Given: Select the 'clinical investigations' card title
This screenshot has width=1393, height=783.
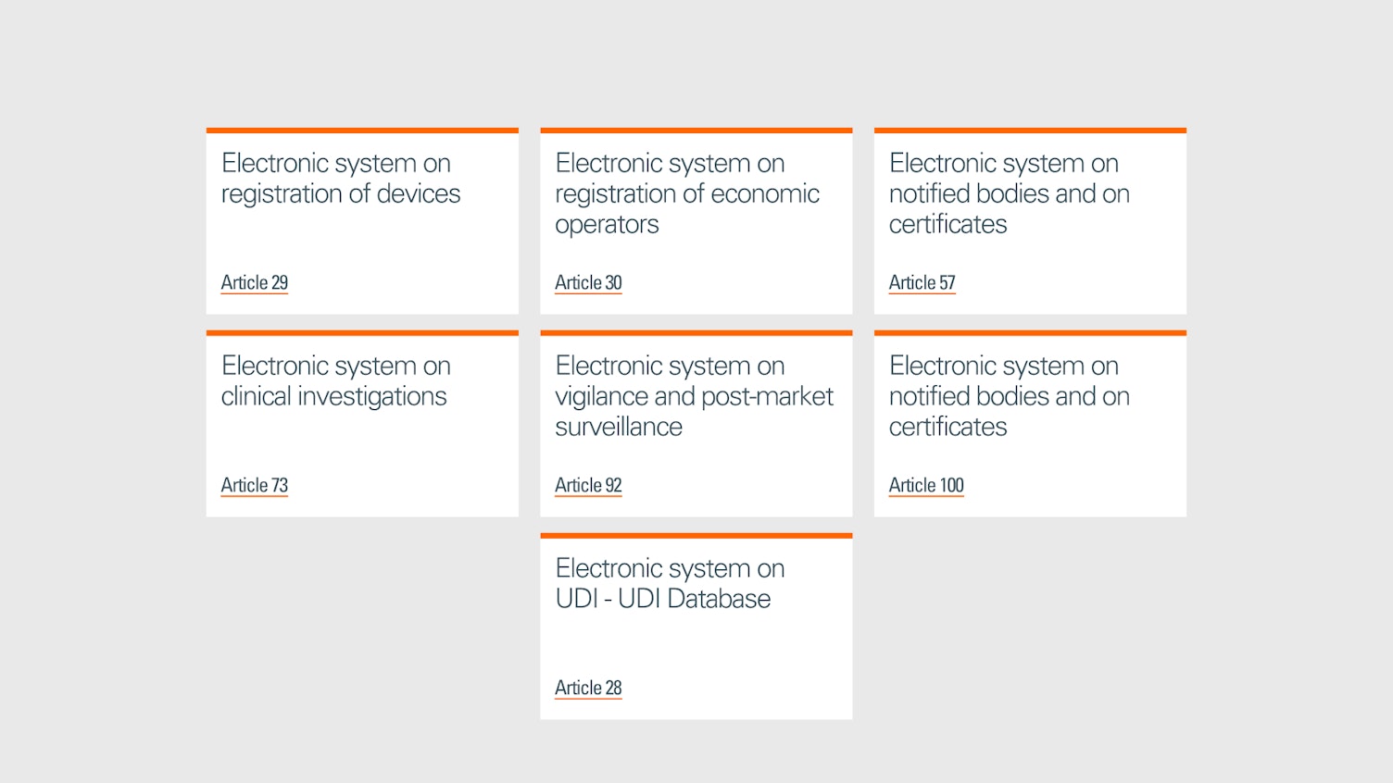Looking at the screenshot, I should tap(335, 381).
